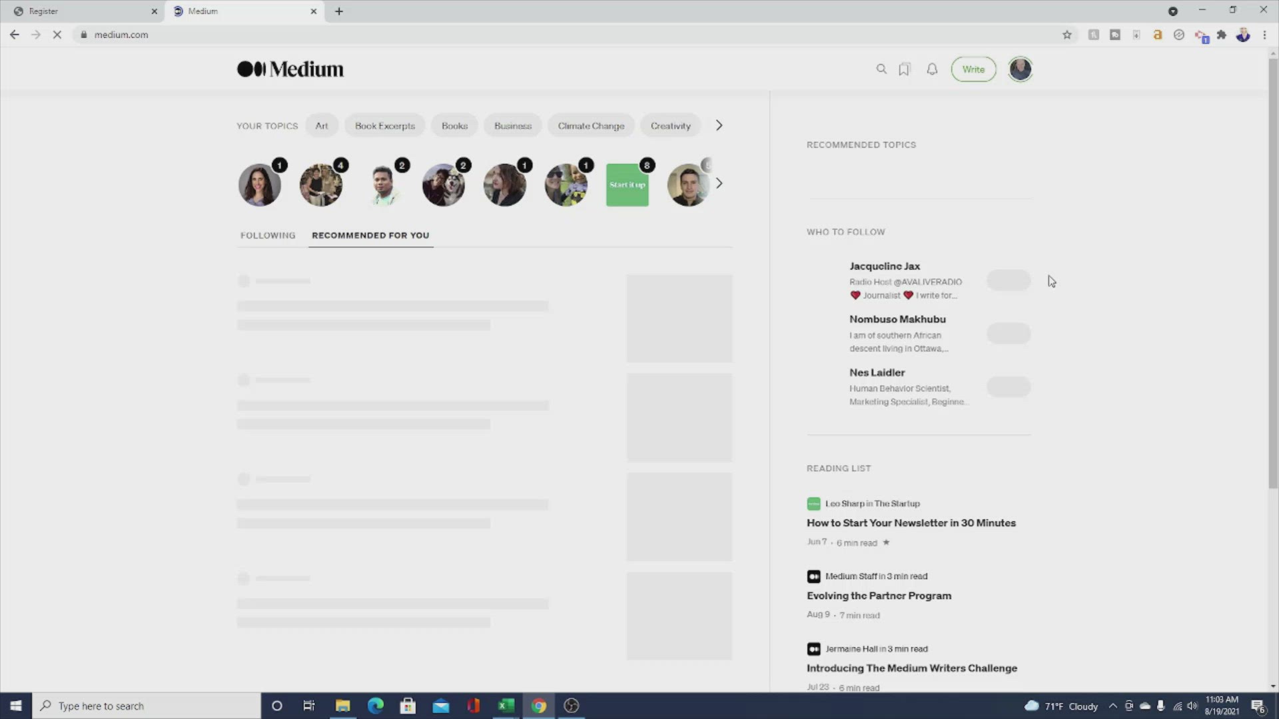Screen dimensions: 1279x719
Task: Open Cortana from the taskbar
Action: 277,706
